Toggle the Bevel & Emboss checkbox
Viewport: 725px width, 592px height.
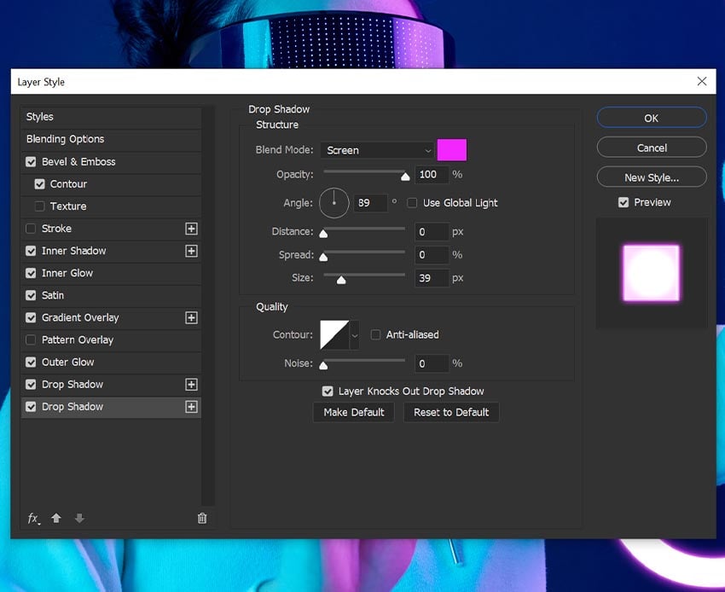pyautogui.click(x=31, y=162)
